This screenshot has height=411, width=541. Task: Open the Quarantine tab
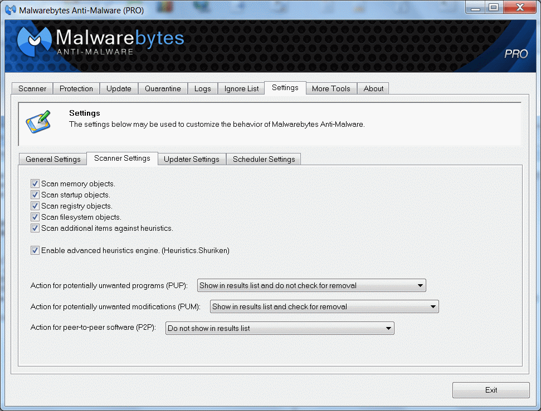163,88
